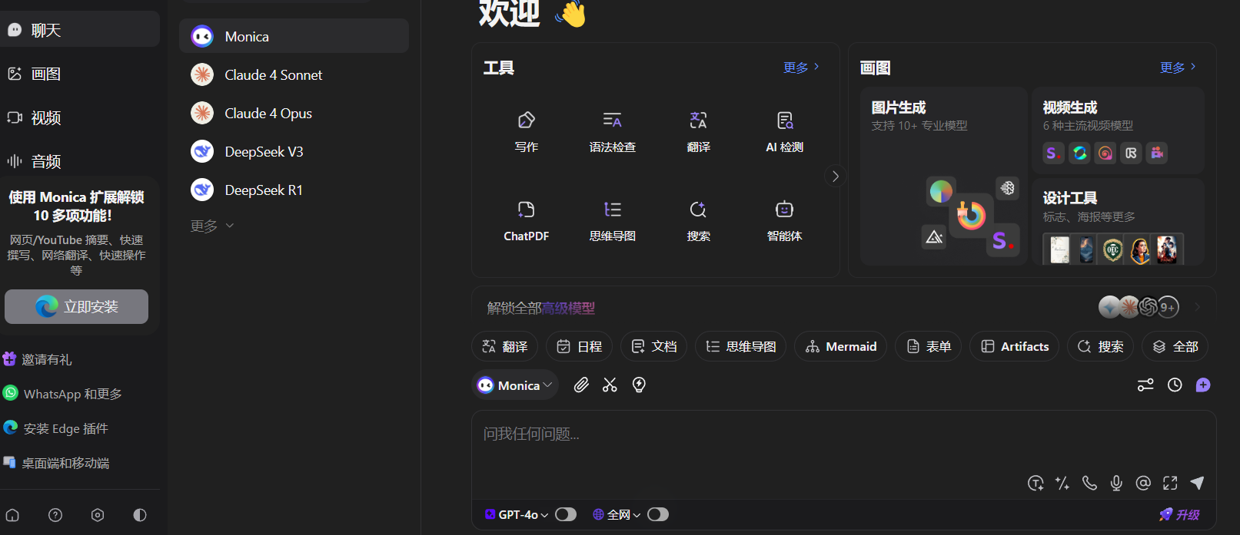Click the lightbulb prompt icon
1240x535 pixels.
click(639, 385)
